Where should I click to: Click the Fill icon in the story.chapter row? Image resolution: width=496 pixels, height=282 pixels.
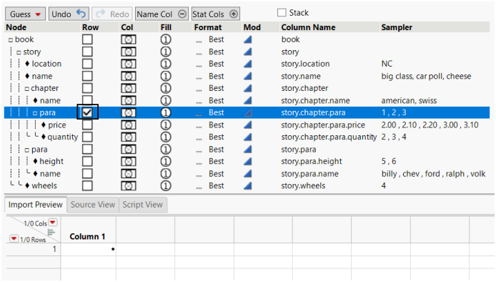coord(166,89)
